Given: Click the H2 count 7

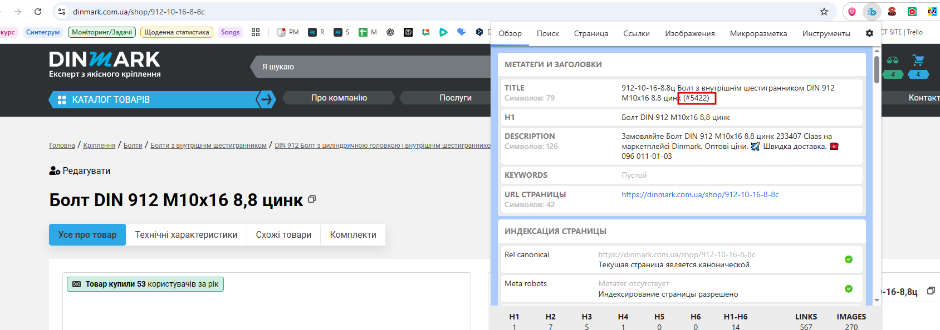Looking at the screenshot, I should (550, 327).
